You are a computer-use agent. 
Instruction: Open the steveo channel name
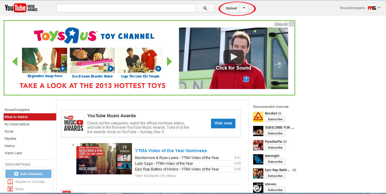(271, 184)
